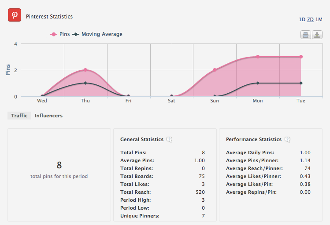
Task: Open help icon beside General Statistics
Action: [x=169, y=139]
